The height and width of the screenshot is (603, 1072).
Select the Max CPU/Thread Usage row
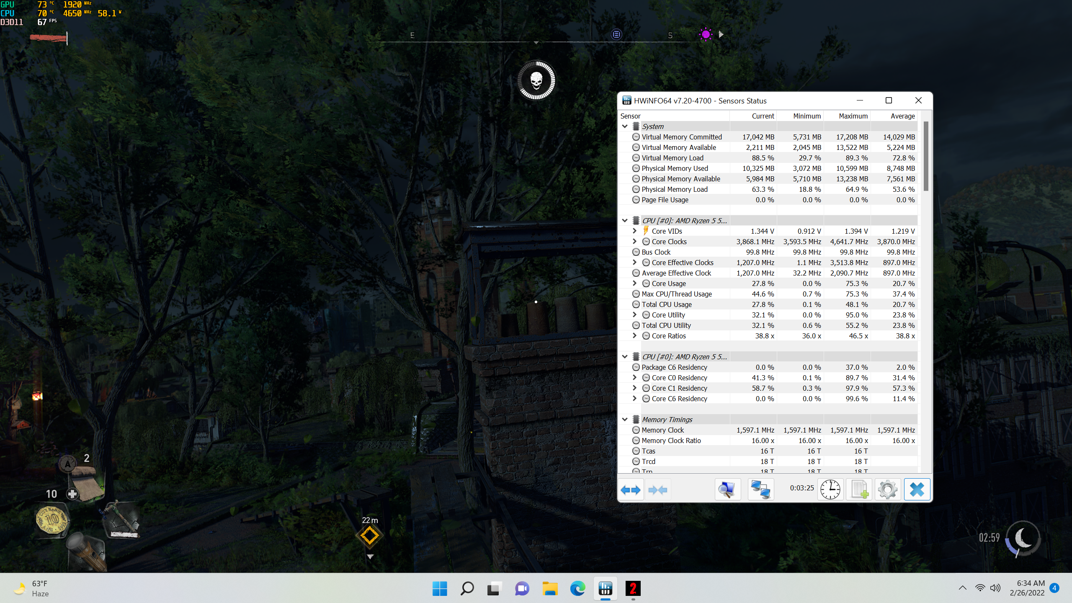768,294
